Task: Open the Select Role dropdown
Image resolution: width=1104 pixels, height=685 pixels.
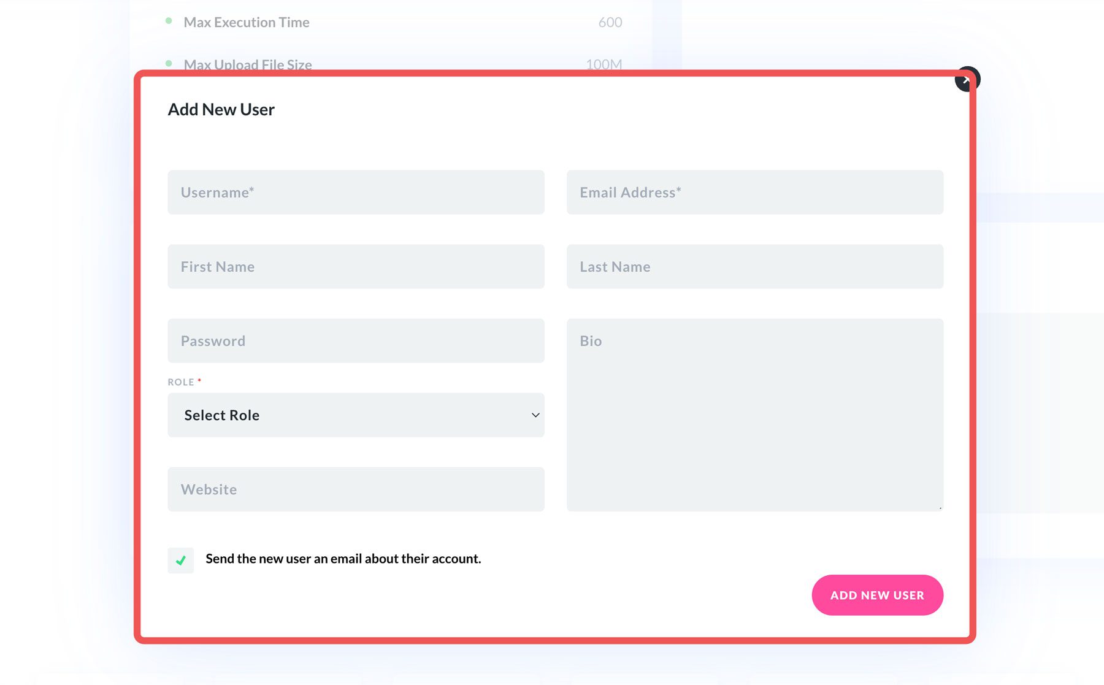Action: (x=356, y=415)
